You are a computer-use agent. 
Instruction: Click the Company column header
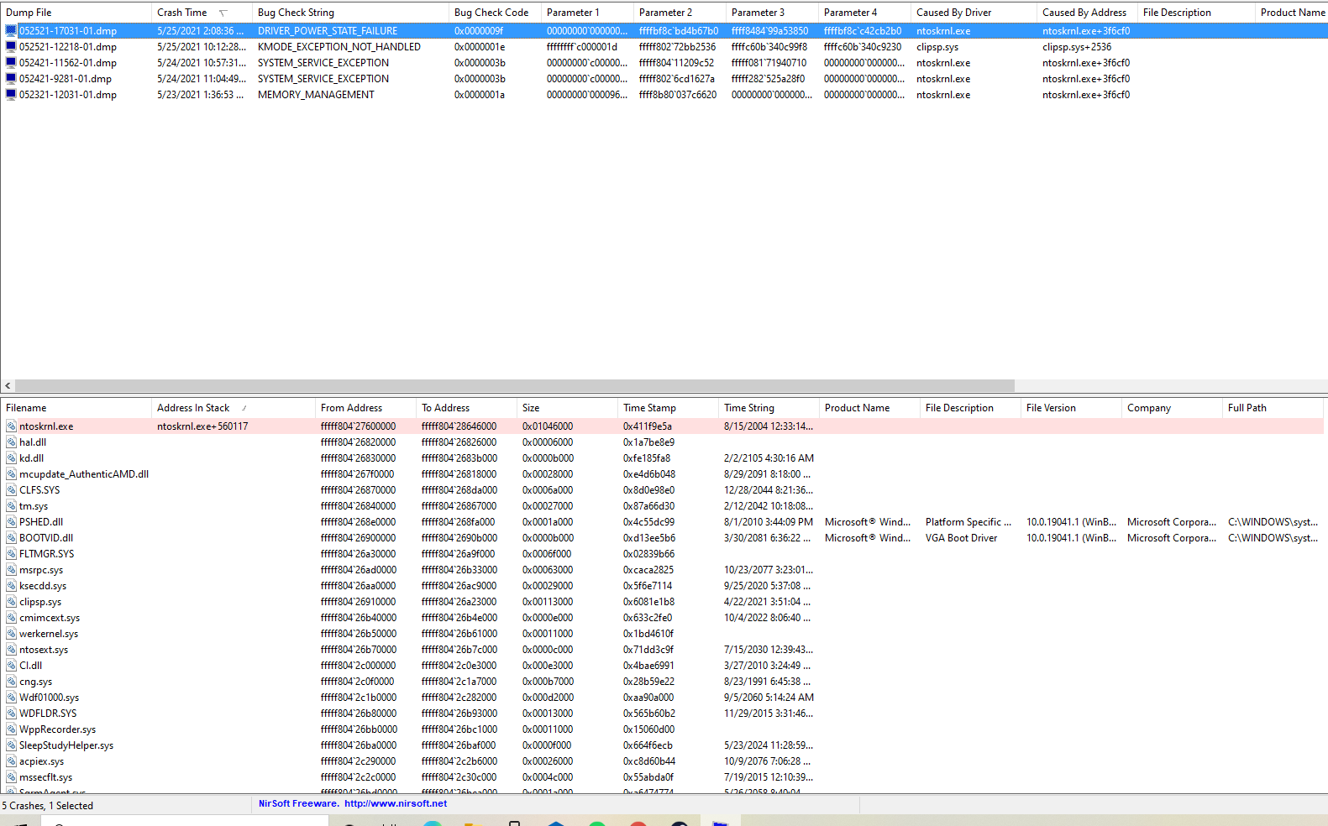click(1172, 408)
